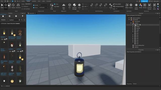
Task: Open Toolbox Recent clock tab
Action: pyautogui.click(x=16, y=16)
